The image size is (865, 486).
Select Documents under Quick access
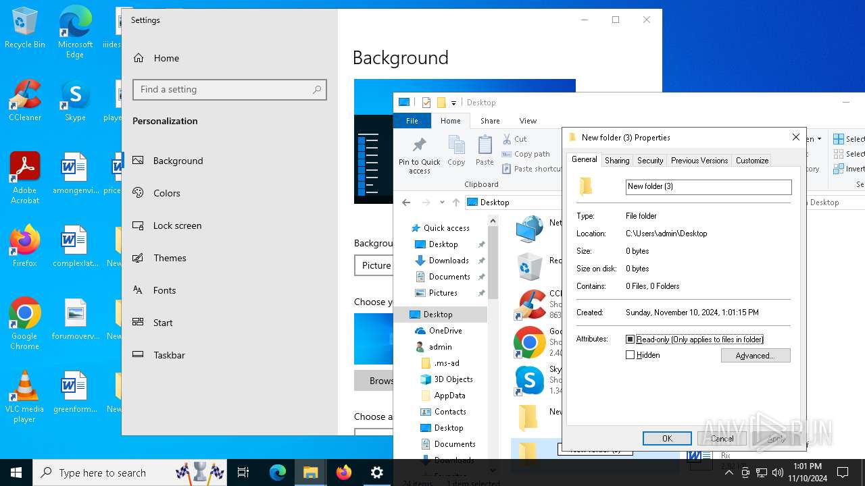click(x=449, y=277)
